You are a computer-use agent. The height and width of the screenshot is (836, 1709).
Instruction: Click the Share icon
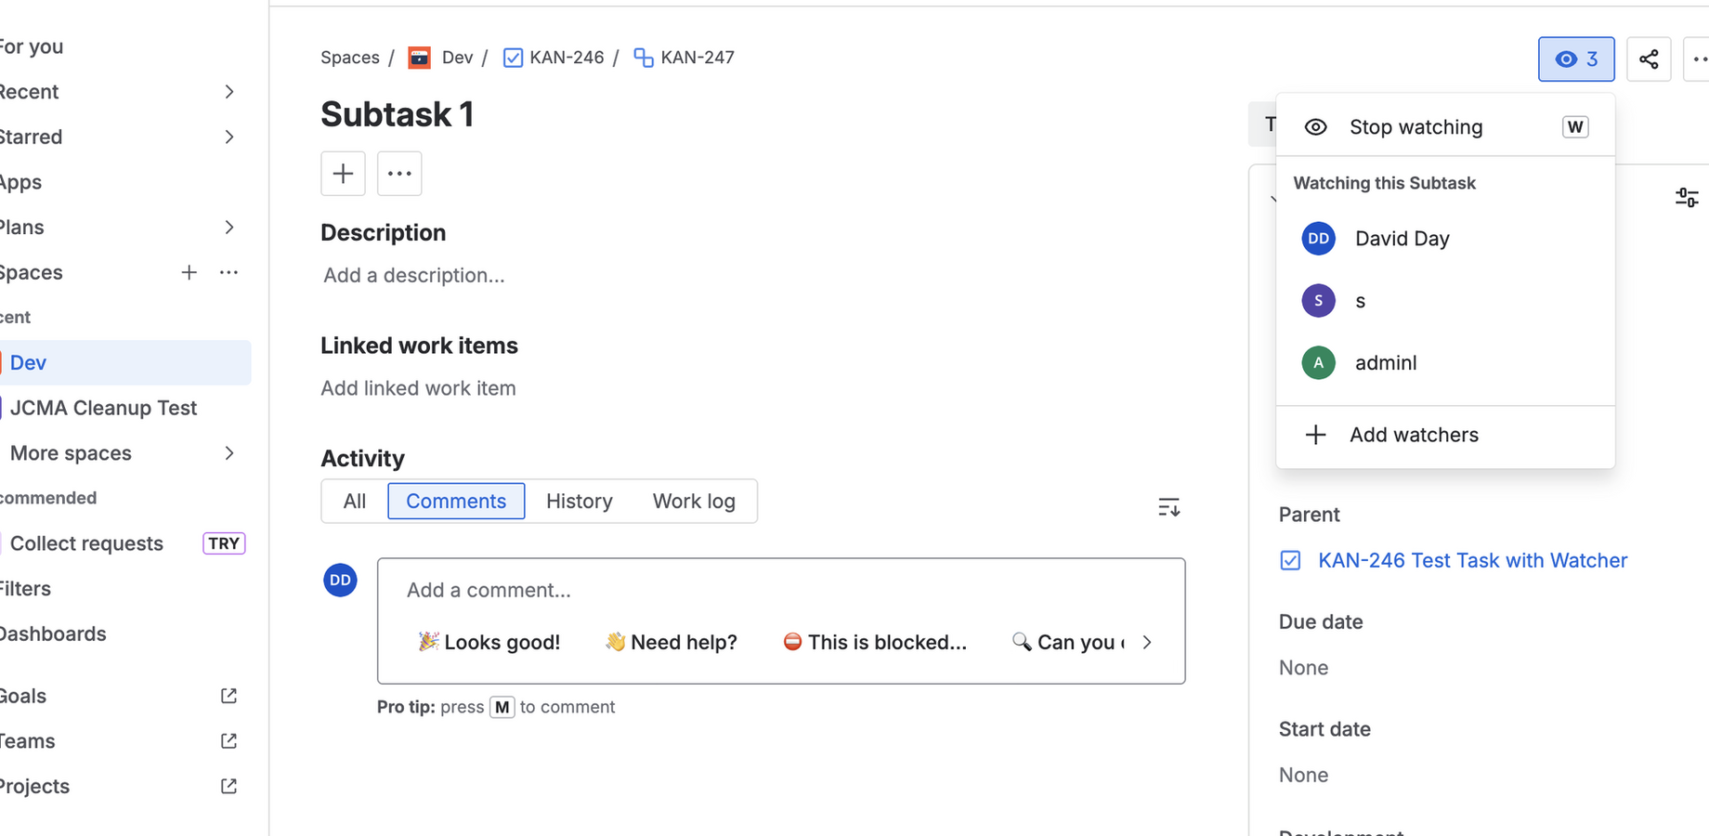pos(1650,59)
